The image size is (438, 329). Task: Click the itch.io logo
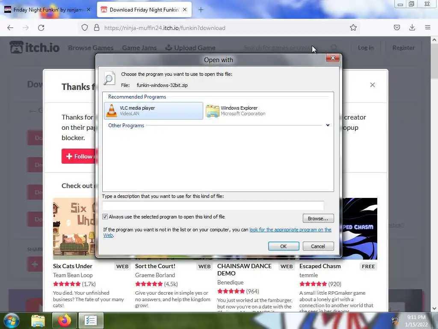click(35, 47)
